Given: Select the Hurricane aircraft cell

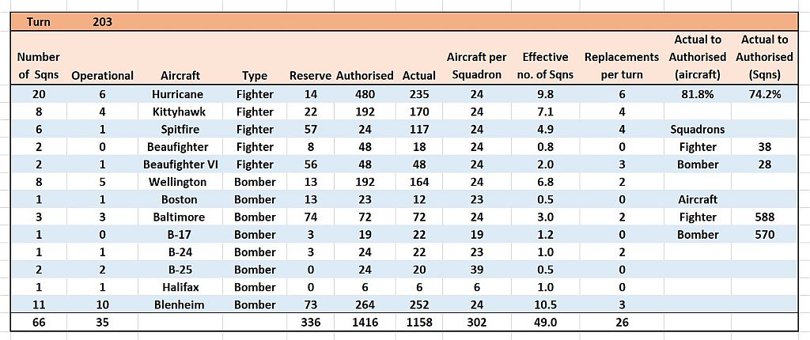Looking at the screenshot, I should click(179, 94).
